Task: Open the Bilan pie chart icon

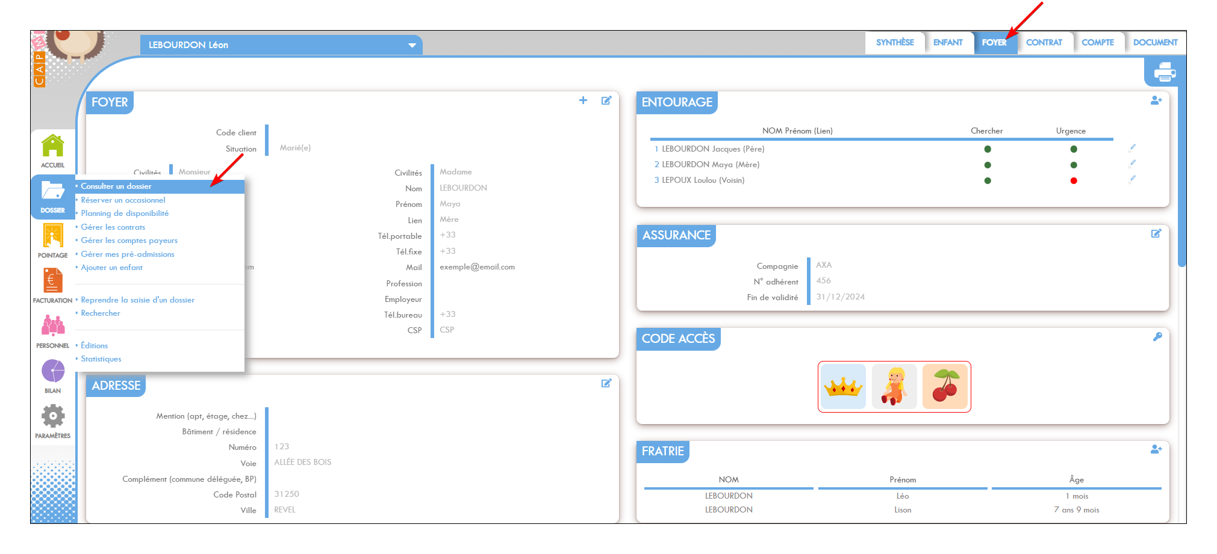Action: pyautogui.click(x=53, y=371)
